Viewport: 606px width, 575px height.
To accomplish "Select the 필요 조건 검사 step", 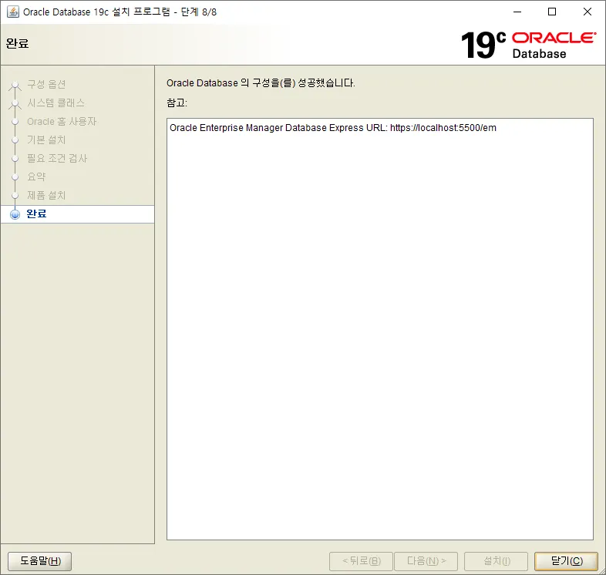I will tap(57, 159).
